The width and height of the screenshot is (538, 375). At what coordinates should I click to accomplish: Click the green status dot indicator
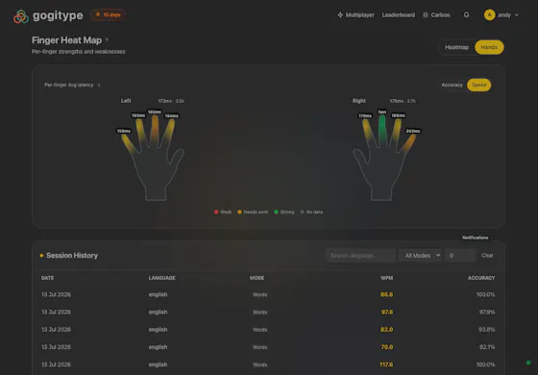[x=528, y=362]
